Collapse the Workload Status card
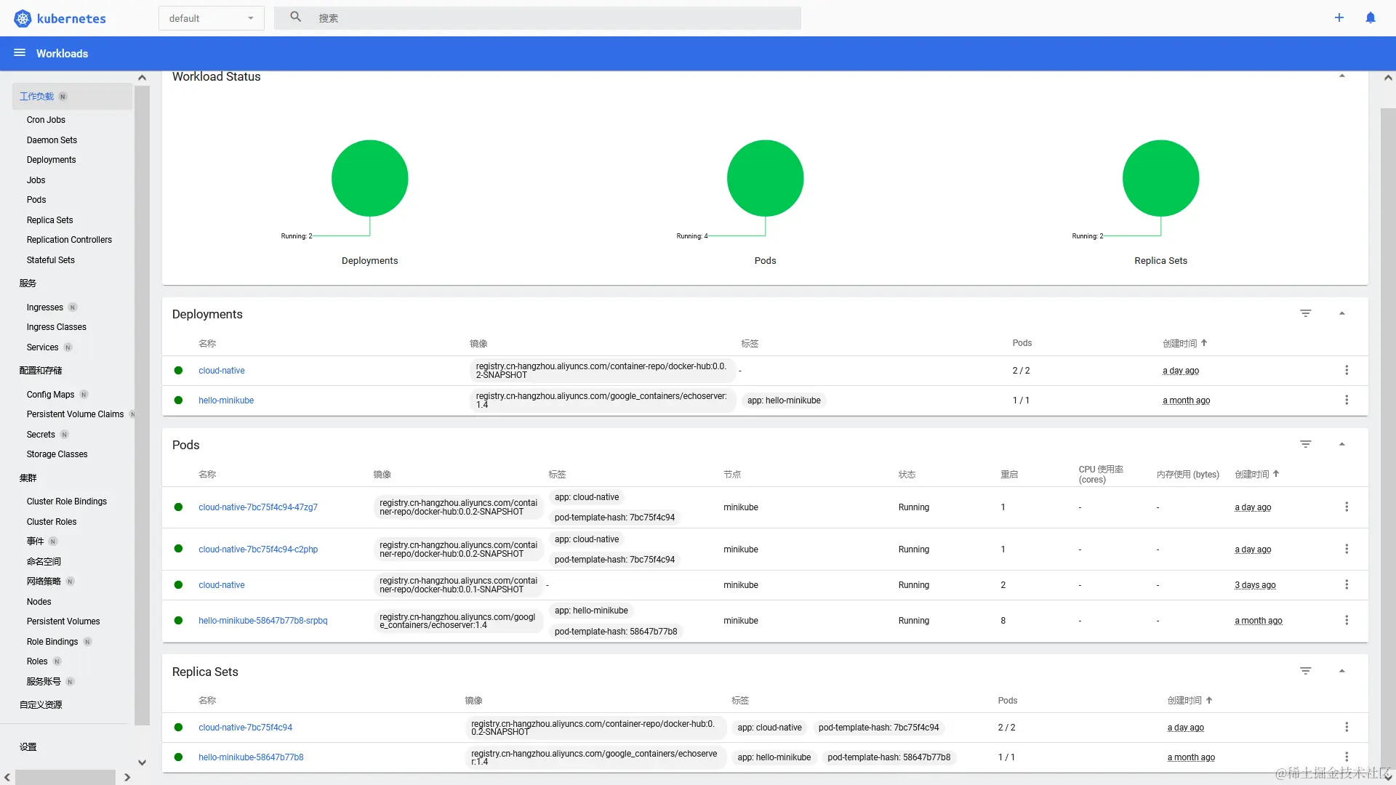 [x=1342, y=76]
